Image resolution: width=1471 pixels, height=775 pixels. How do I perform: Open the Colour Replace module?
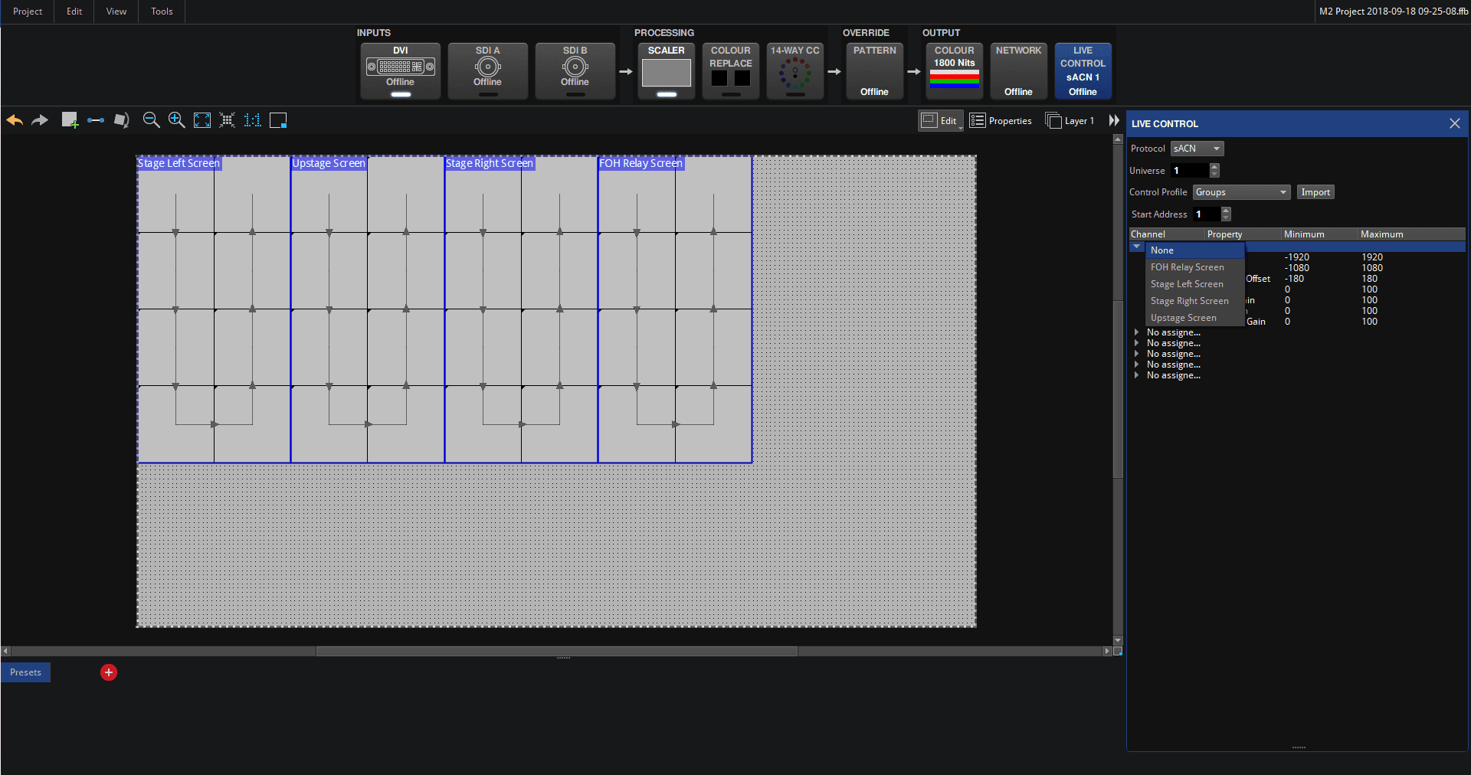(x=731, y=71)
